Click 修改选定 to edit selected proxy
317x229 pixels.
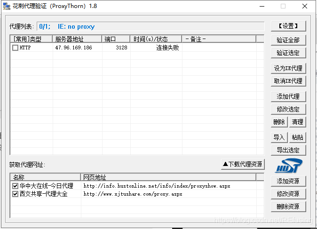(x=288, y=109)
